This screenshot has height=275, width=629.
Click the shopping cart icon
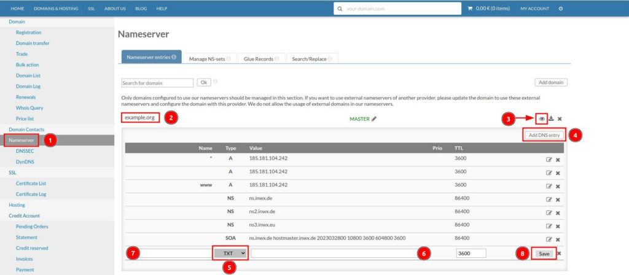(471, 9)
